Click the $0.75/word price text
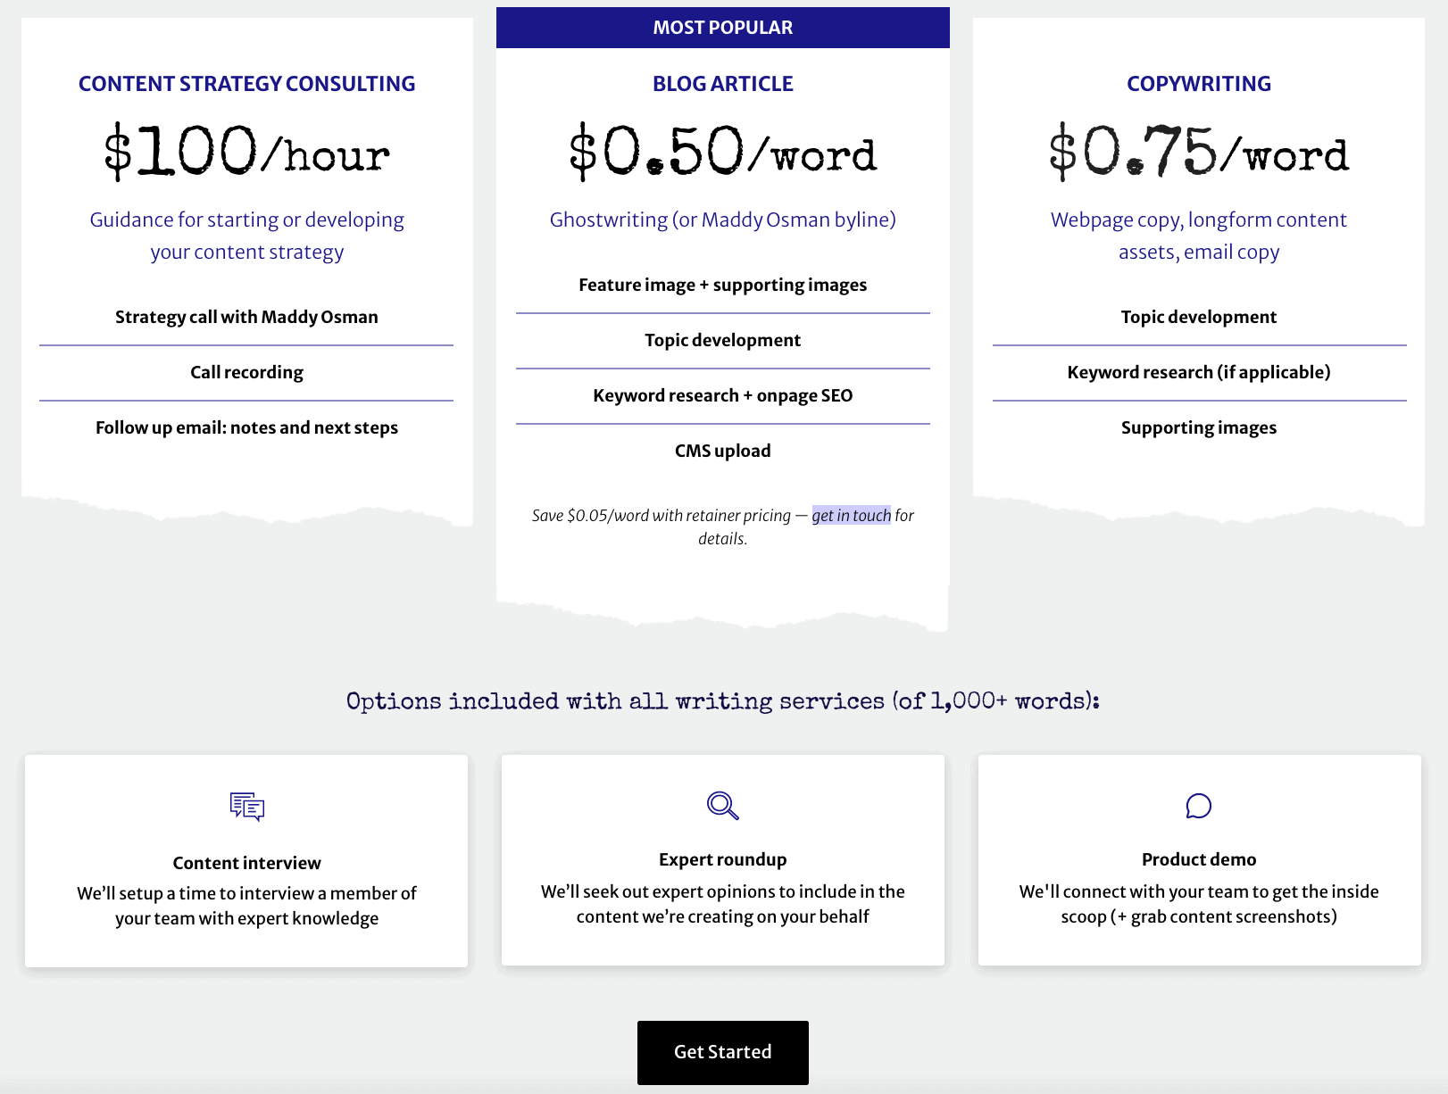Screen dimensions: 1448x1094 pyautogui.click(x=1199, y=152)
